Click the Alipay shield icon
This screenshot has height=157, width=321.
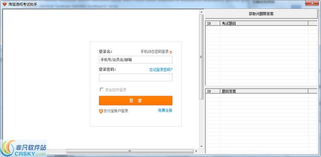pos(101,111)
